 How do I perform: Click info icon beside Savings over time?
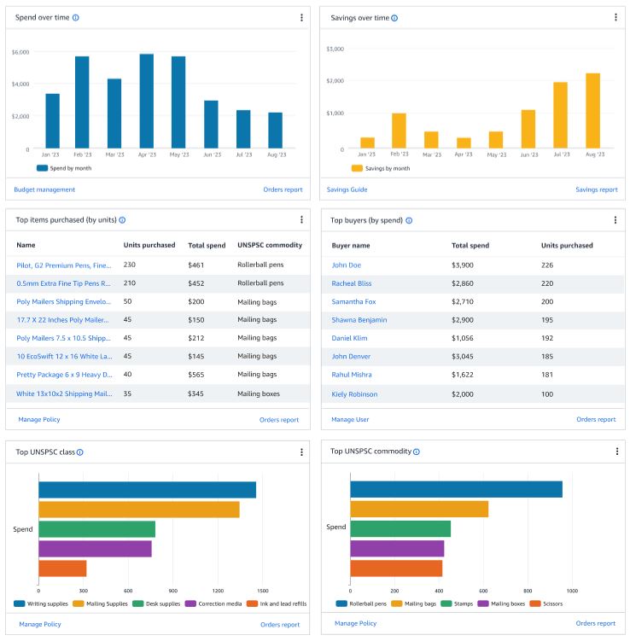pos(394,18)
